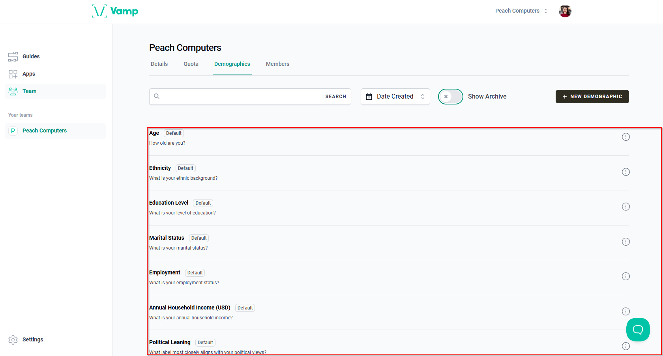Screen dimensions: 663x356
Task: Open options for the Ethnicity demographic
Action: point(626,171)
